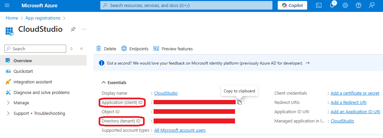
Task: Open the hamburger portal menu
Action: tap(7, 5)
